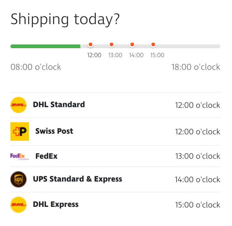
Task: Click the 13:00 o'clock FedEx cutoff time
Action: (x=198, y=156)
